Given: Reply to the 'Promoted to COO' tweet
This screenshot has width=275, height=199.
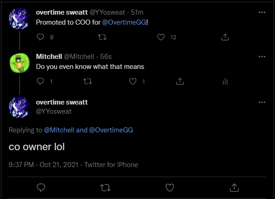Looking at the screenshot, I should click(41, 37).
